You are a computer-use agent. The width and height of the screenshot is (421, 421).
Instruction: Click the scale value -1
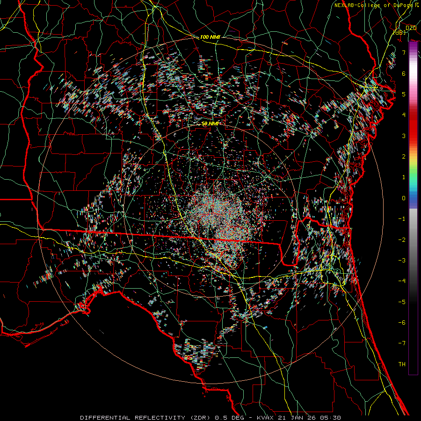(402, 219)
